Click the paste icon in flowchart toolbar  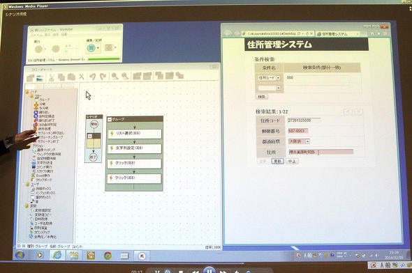coord(71,77)
